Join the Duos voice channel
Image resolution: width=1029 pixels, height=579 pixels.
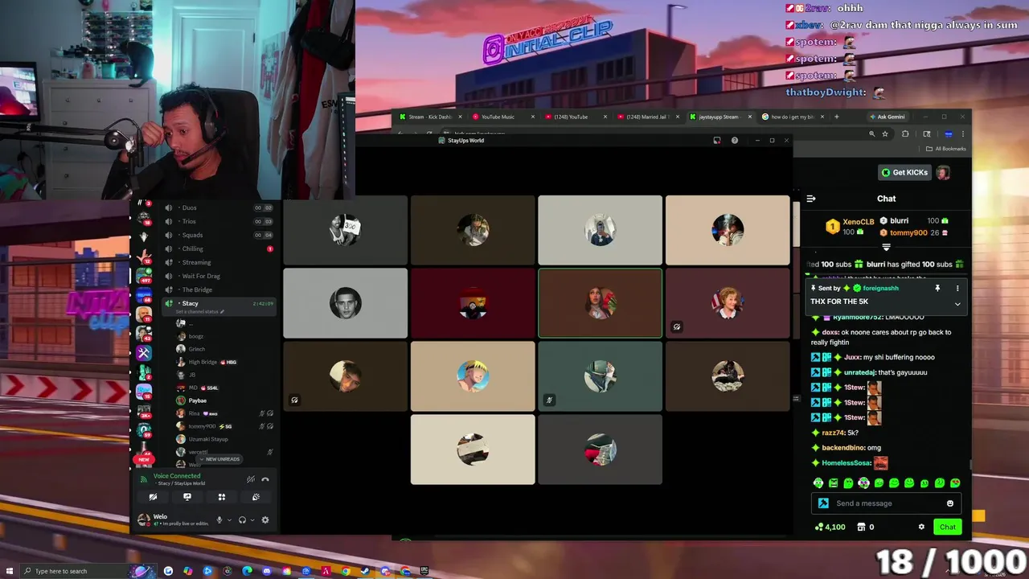pyautogui.click(x=219, y=207)
